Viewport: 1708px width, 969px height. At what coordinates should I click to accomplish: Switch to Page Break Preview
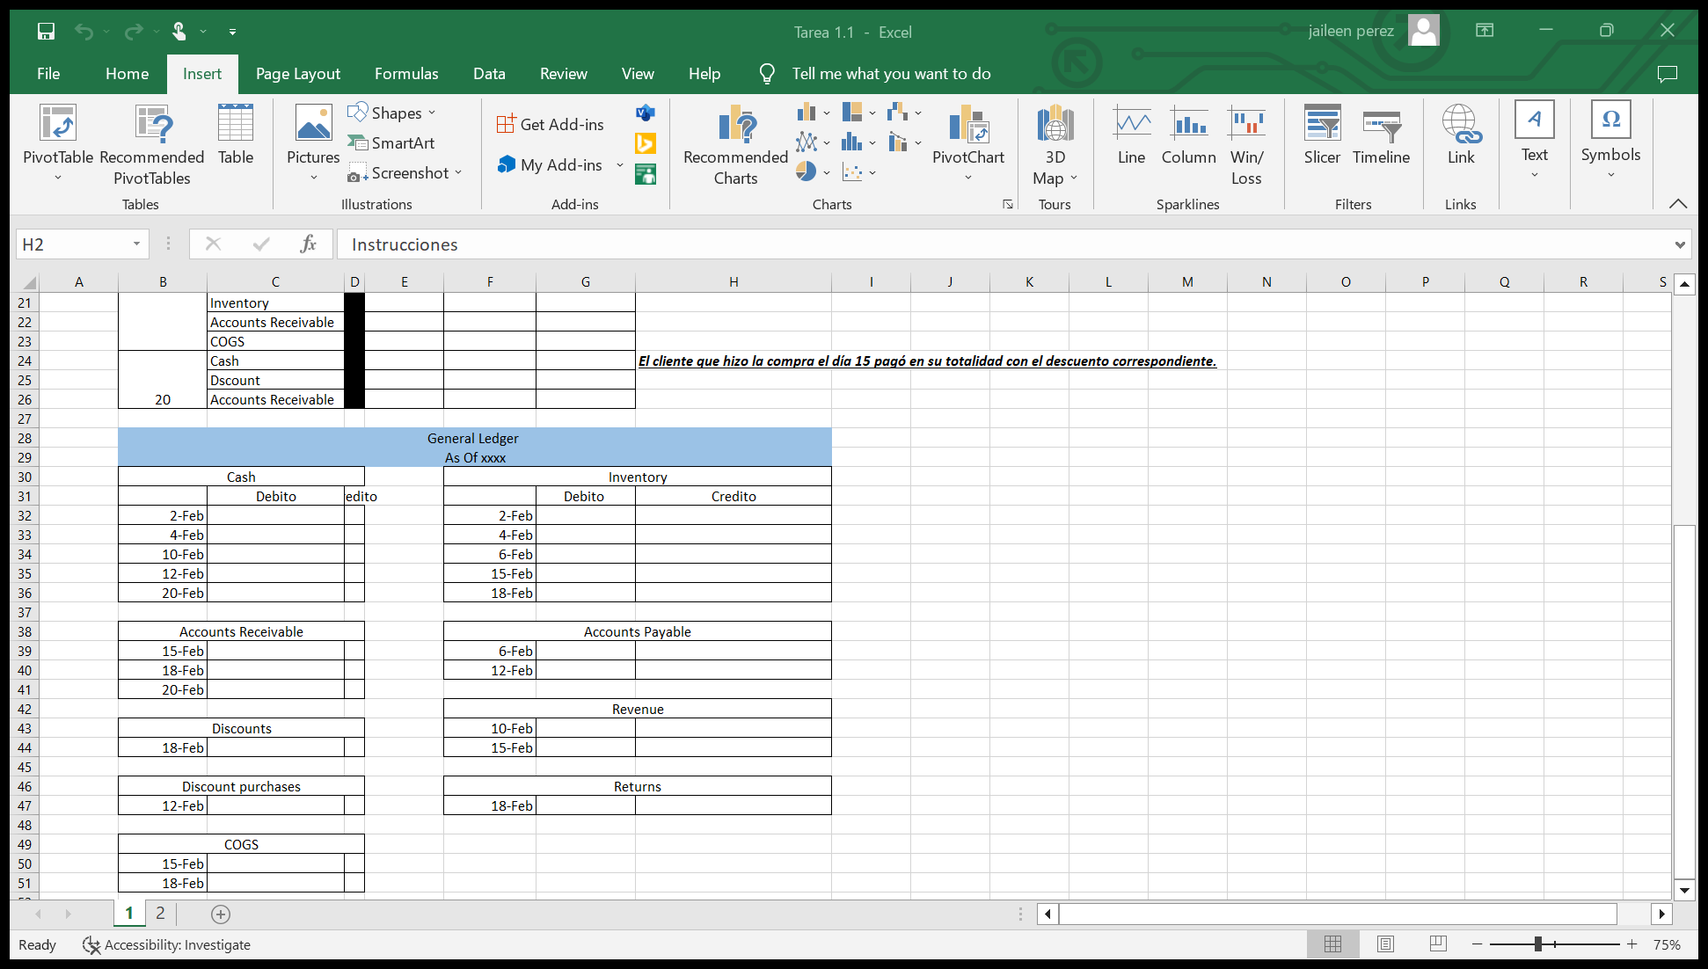point(1438,944)
